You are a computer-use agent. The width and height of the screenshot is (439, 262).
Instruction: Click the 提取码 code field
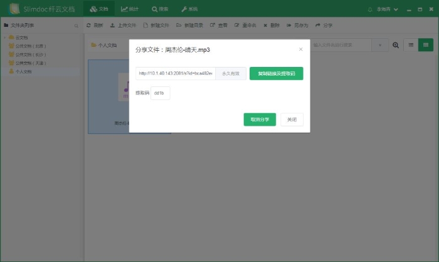pos(161,93)
